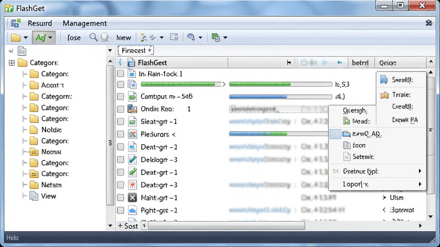Viewport: 440px width, 247px height.
Task: Select the X icon of the Mantgrt -1 row
Action: click(132, 198)
